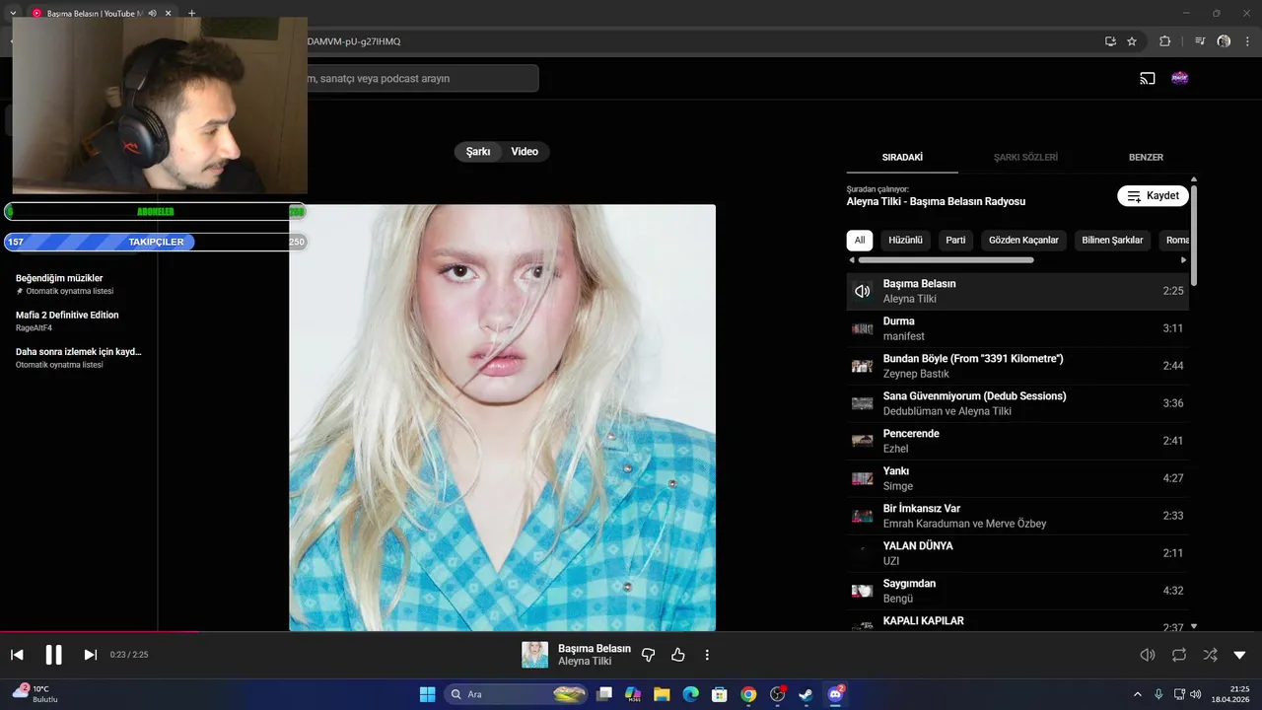The image size is (1262, 710).
Task: Open the Chrome tab search dropdown
Action: (13, 13)
